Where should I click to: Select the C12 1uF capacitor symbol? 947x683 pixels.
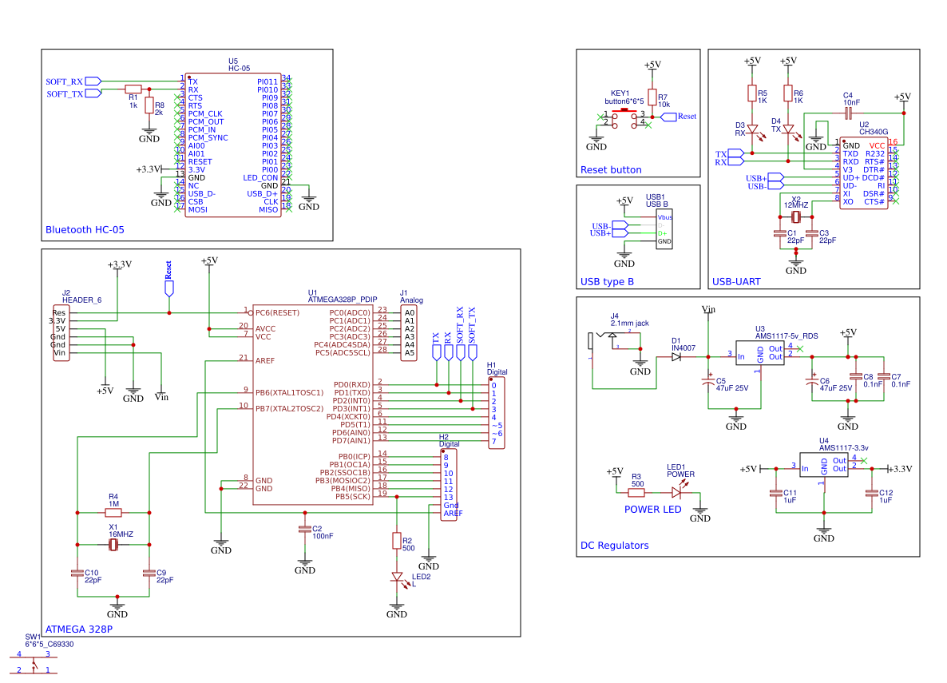point(871,493)
